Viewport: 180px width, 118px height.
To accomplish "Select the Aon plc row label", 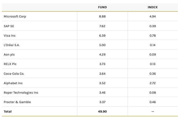I will click(9, 55).
